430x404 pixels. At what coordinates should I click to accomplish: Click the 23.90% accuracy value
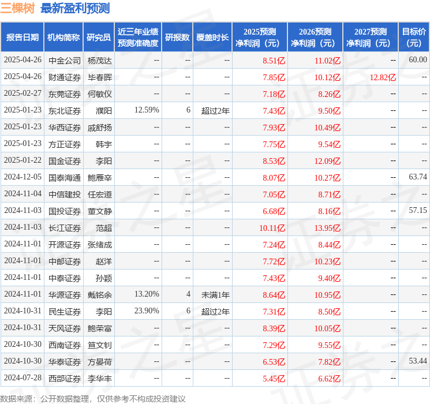[147, 311]
